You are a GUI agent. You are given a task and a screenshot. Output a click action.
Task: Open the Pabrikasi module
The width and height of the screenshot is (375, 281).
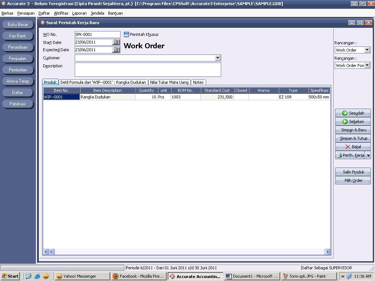click(x=18, y=104)
